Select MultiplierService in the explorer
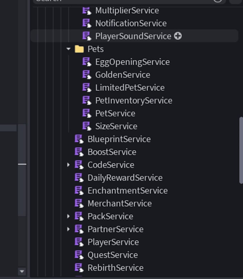 pos(127,10)
